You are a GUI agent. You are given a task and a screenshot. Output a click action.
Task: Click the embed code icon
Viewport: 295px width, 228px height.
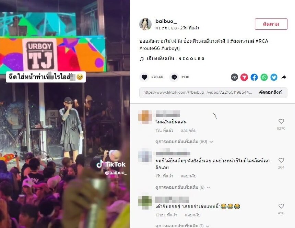pos(234,77)
